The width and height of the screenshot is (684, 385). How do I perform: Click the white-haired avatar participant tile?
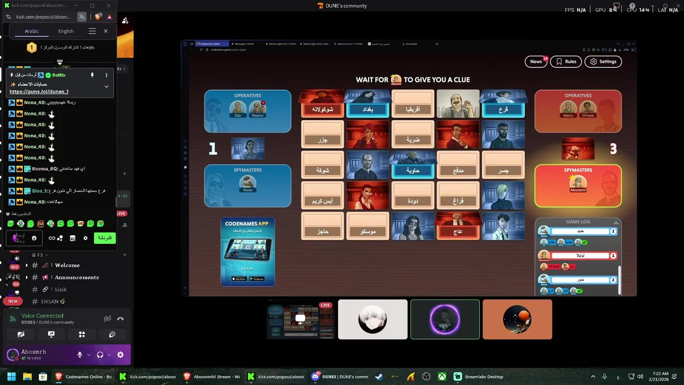click(x=372, y=319)
